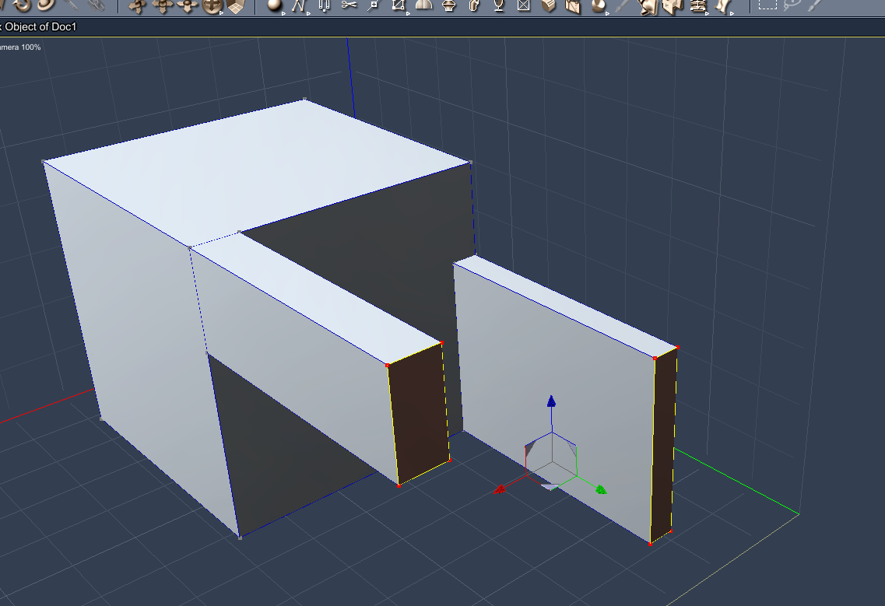885x606 pixels.
Task: Click the ladder-like bridge tool icon
Action: click(x=699, y=6)
